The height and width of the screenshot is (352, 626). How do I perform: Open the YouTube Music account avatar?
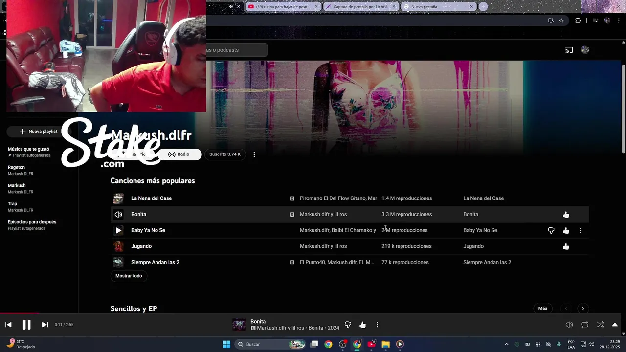point(585,50)
